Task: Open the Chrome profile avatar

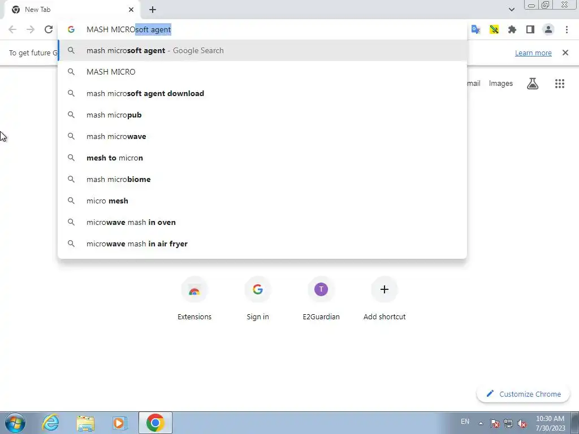Action: [x=548, y=29]
